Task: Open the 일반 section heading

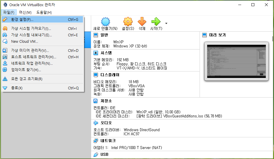Action: coord(104,35)
